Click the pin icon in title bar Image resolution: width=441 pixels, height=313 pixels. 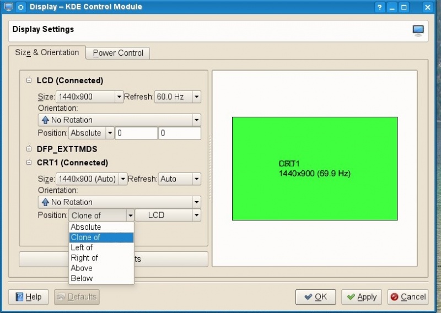pyautogui.click(x=21, y=7)
